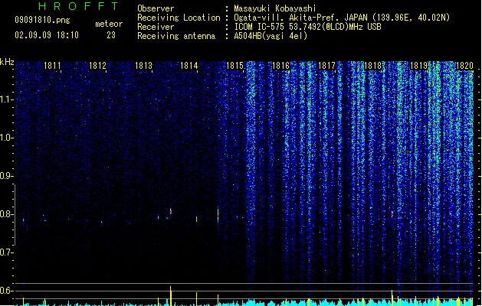This screenshot has width=482, height=306.
Task: Click the 1817 time marker
Action: pyautogui.click(x=326, y=66)
